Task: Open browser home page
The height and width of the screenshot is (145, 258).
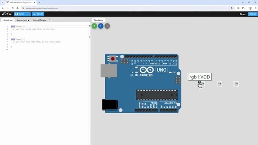Action: (17, 8)
